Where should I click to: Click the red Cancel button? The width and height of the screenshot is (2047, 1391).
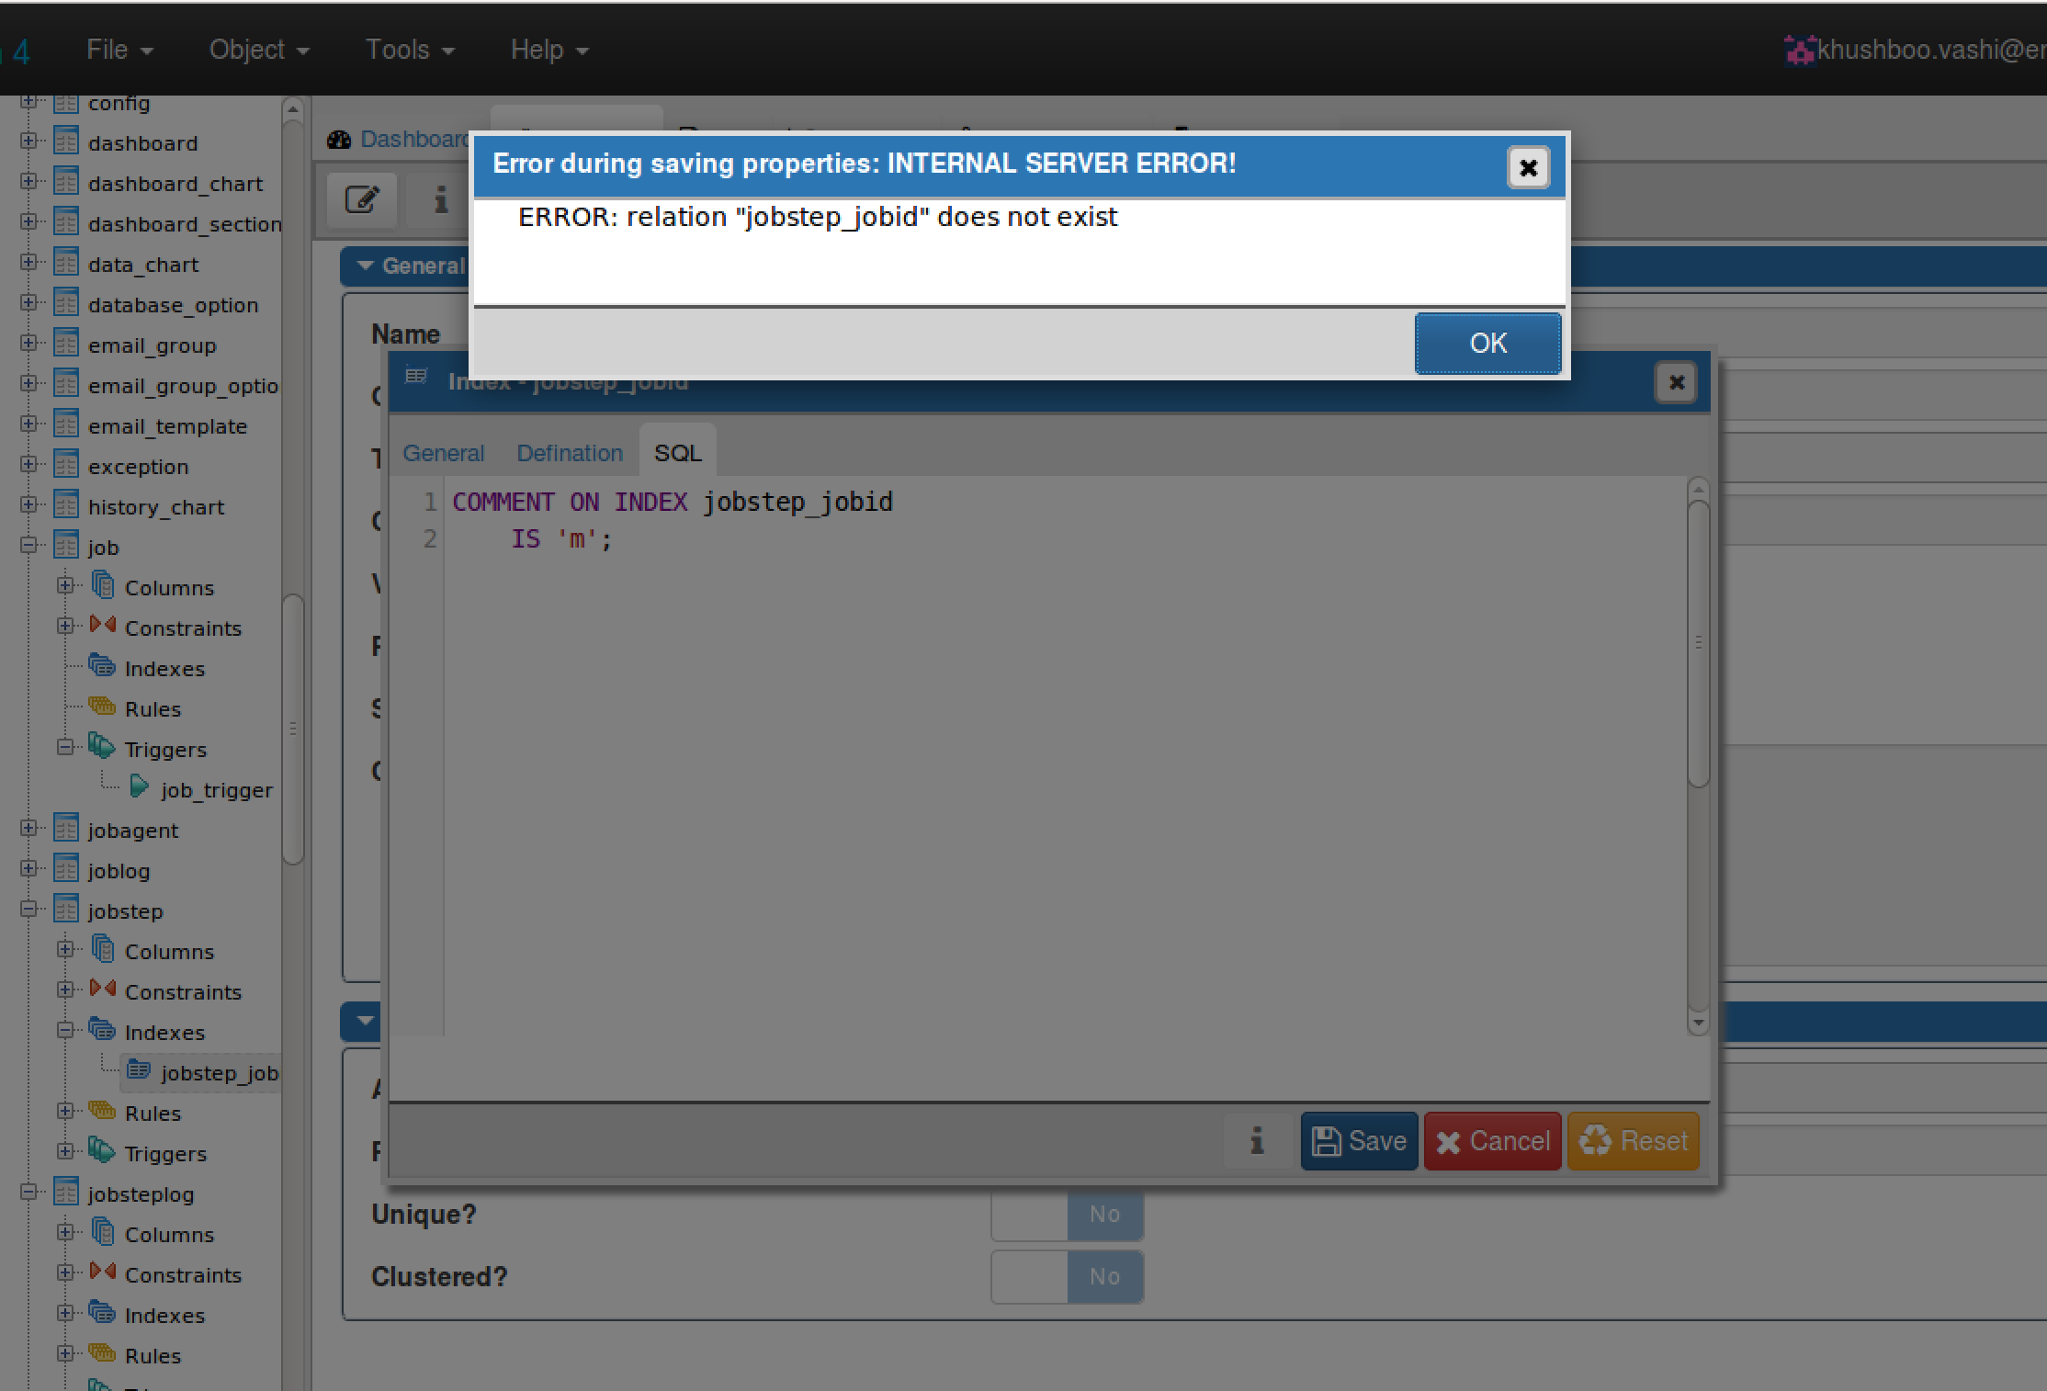click(1492, 1141)
